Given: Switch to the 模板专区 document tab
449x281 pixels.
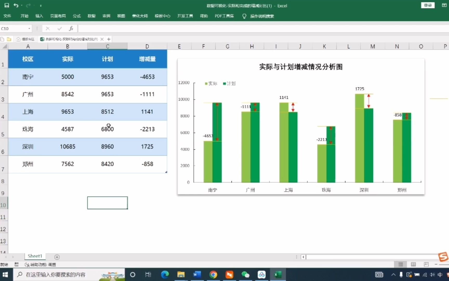Looking at the screenshot, I should point(25,39).
